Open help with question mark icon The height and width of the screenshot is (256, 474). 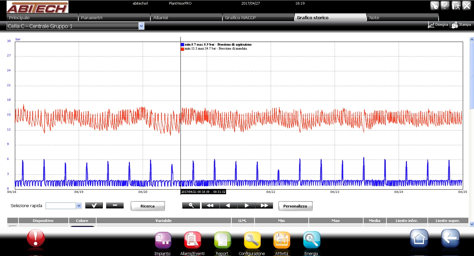[445, 5]
